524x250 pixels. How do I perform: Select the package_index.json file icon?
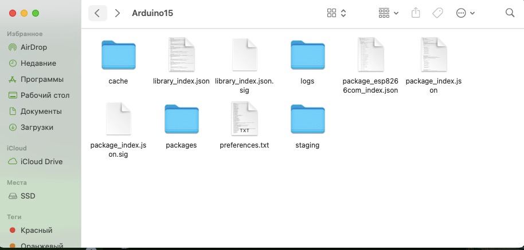click(x=434, y=54)
